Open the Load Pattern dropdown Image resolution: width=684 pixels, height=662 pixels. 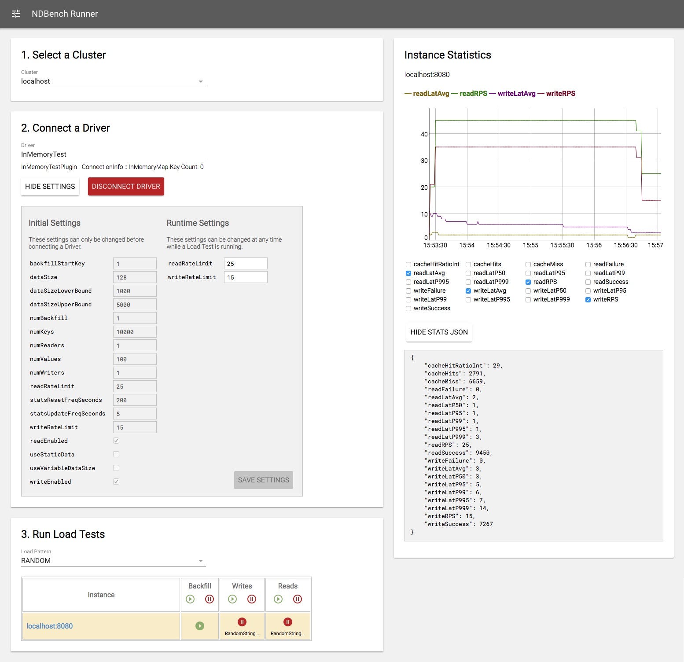point(113,560)
